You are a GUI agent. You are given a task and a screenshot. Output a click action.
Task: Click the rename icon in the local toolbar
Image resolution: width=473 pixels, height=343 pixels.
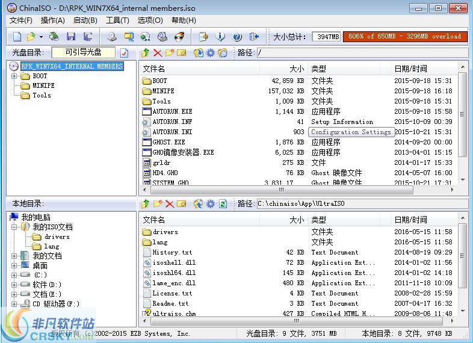pyautogui.click(x=182, y=204)
